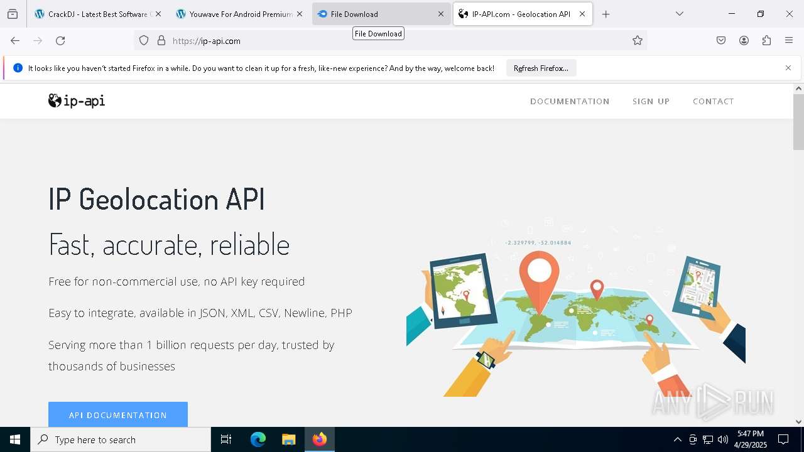Open Task View on taskbar
Image resolution: width=804 pixels, height=452 pixels.
[x=226, y=439]
